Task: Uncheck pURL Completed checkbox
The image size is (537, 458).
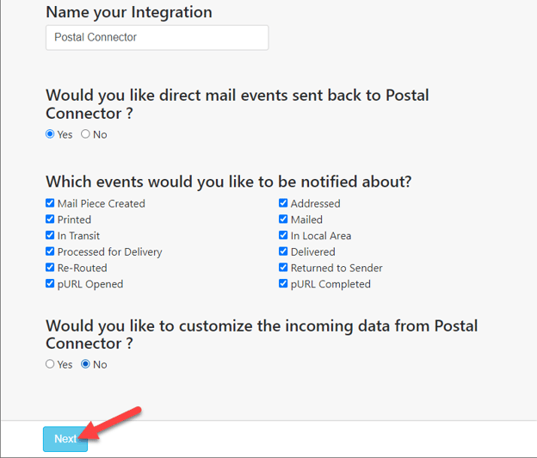Action: tap(283, 283)
